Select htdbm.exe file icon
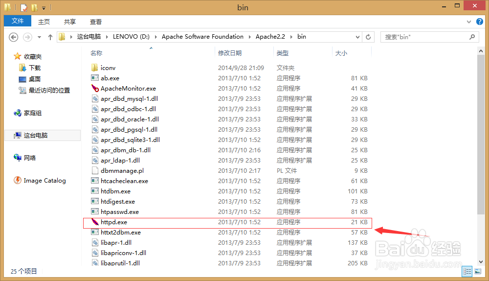 95,191
